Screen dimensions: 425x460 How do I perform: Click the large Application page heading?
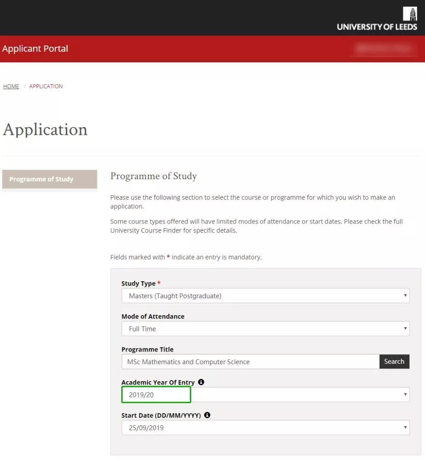coord(45,130)
